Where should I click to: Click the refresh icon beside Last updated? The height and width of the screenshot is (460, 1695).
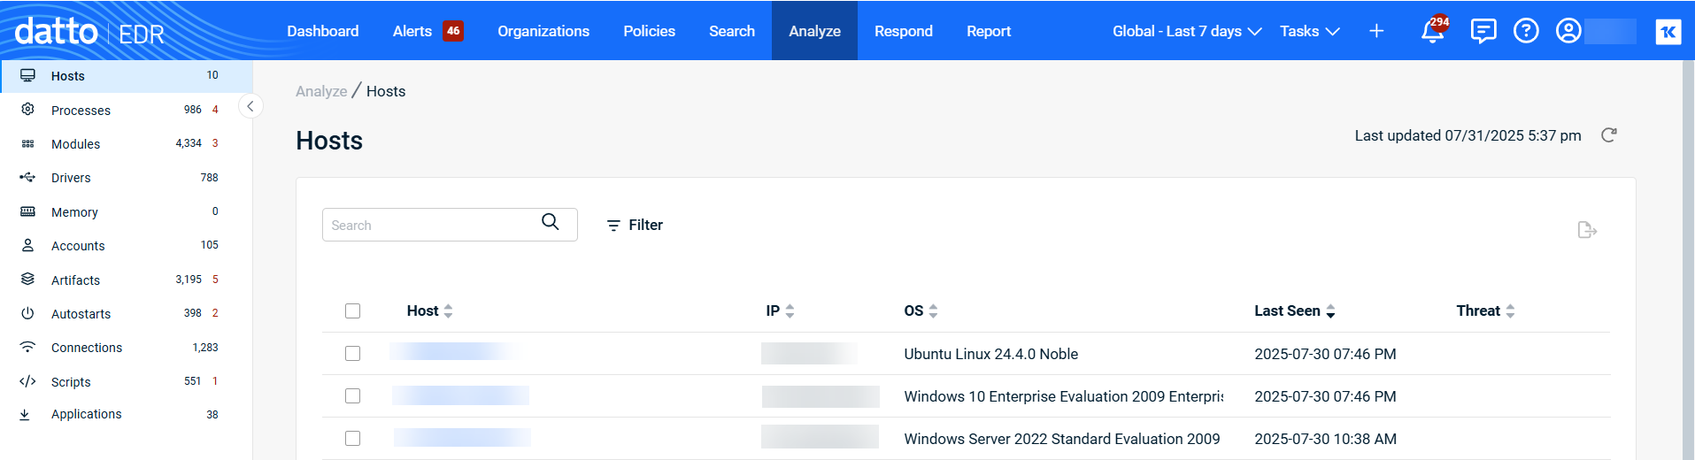click(1609, 135)
